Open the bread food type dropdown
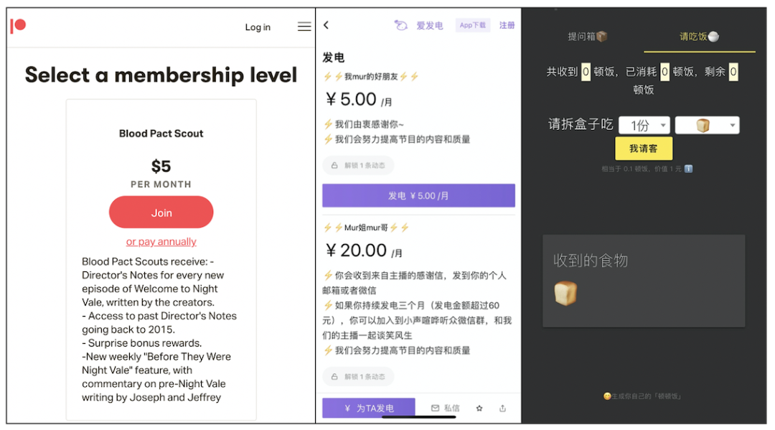Image resolution: width=775 pixels, height=430 pixels. point(708,126)
